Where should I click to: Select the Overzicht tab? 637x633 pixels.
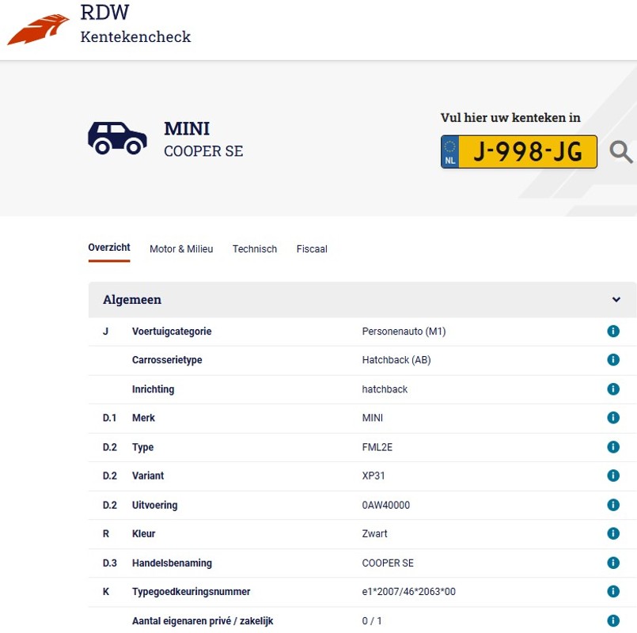[x=109, y=248]
